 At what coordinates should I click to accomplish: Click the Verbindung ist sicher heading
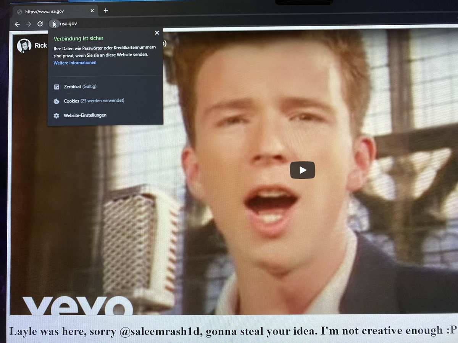click(x=78, y=38)
